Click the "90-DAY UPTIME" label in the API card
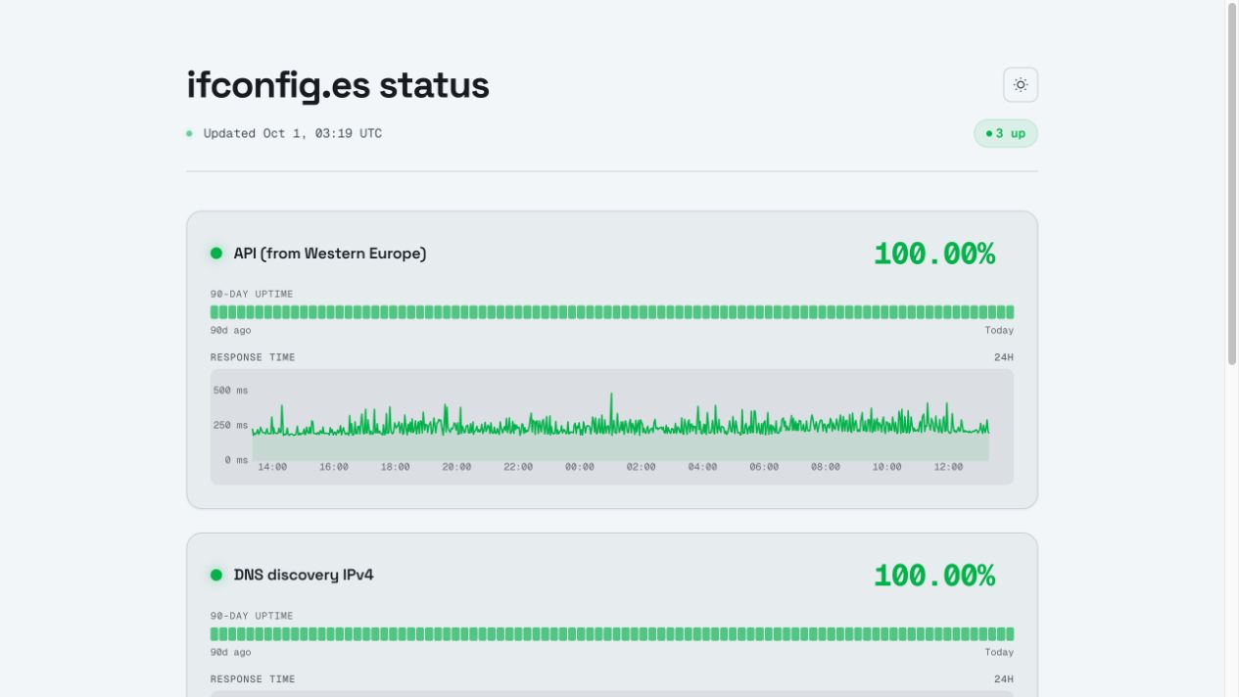Screen dimensions: 1239x697 point(252,294)
